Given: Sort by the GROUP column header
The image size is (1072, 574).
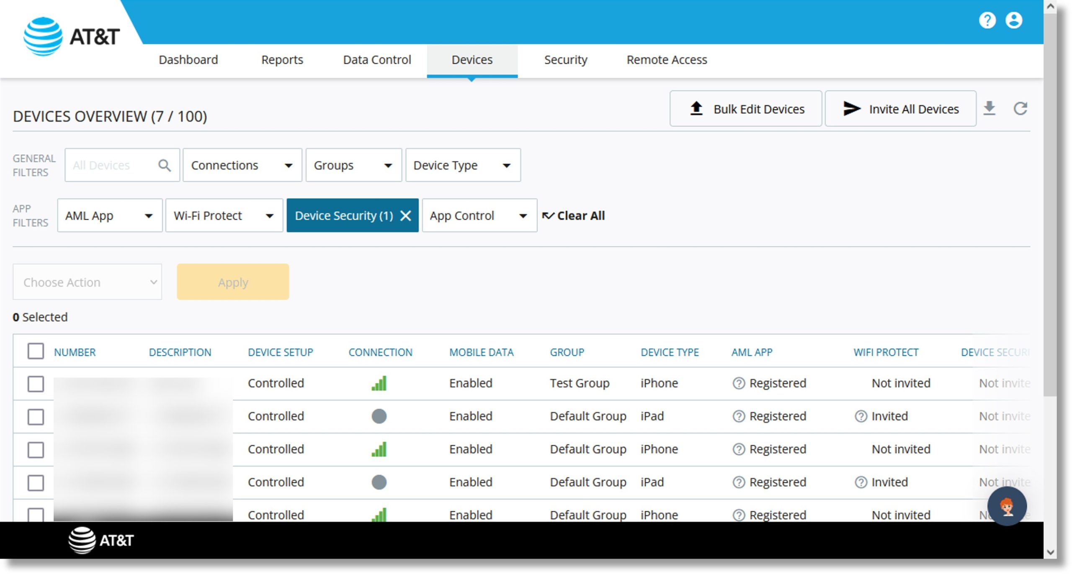Looking at the screenshot, I should [x=567, y=352].
